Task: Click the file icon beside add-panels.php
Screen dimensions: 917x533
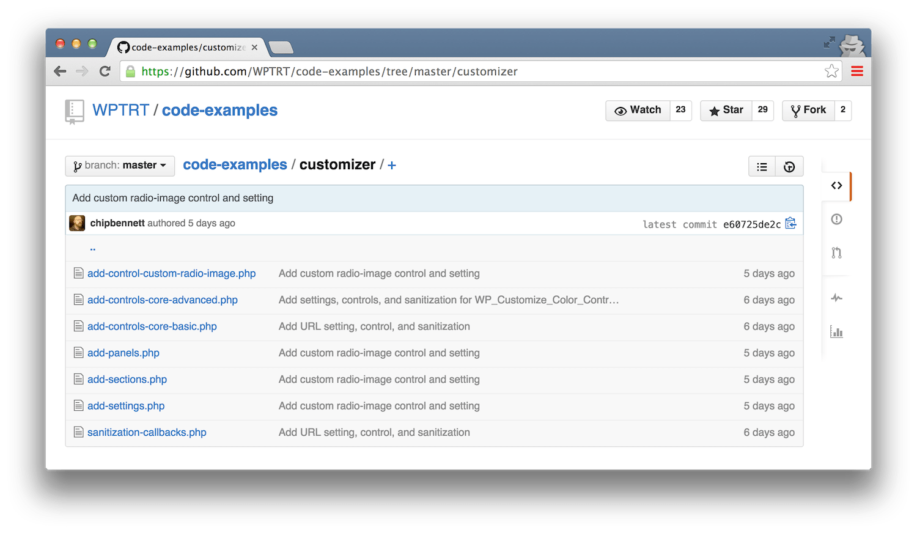Action: (78, 353)
